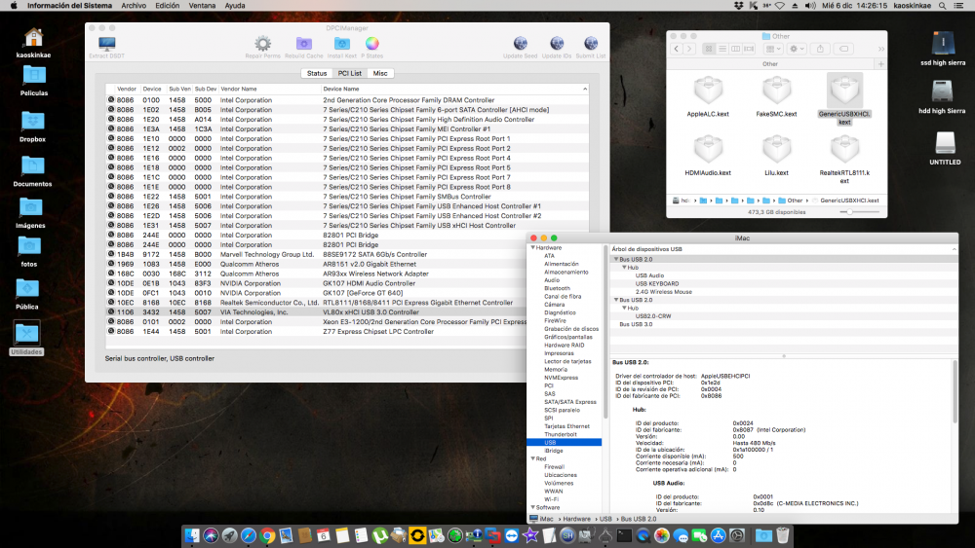Viewport: 975px width, 548px height.
Task: Click the Update IDs globe icon
Action: 557,44
